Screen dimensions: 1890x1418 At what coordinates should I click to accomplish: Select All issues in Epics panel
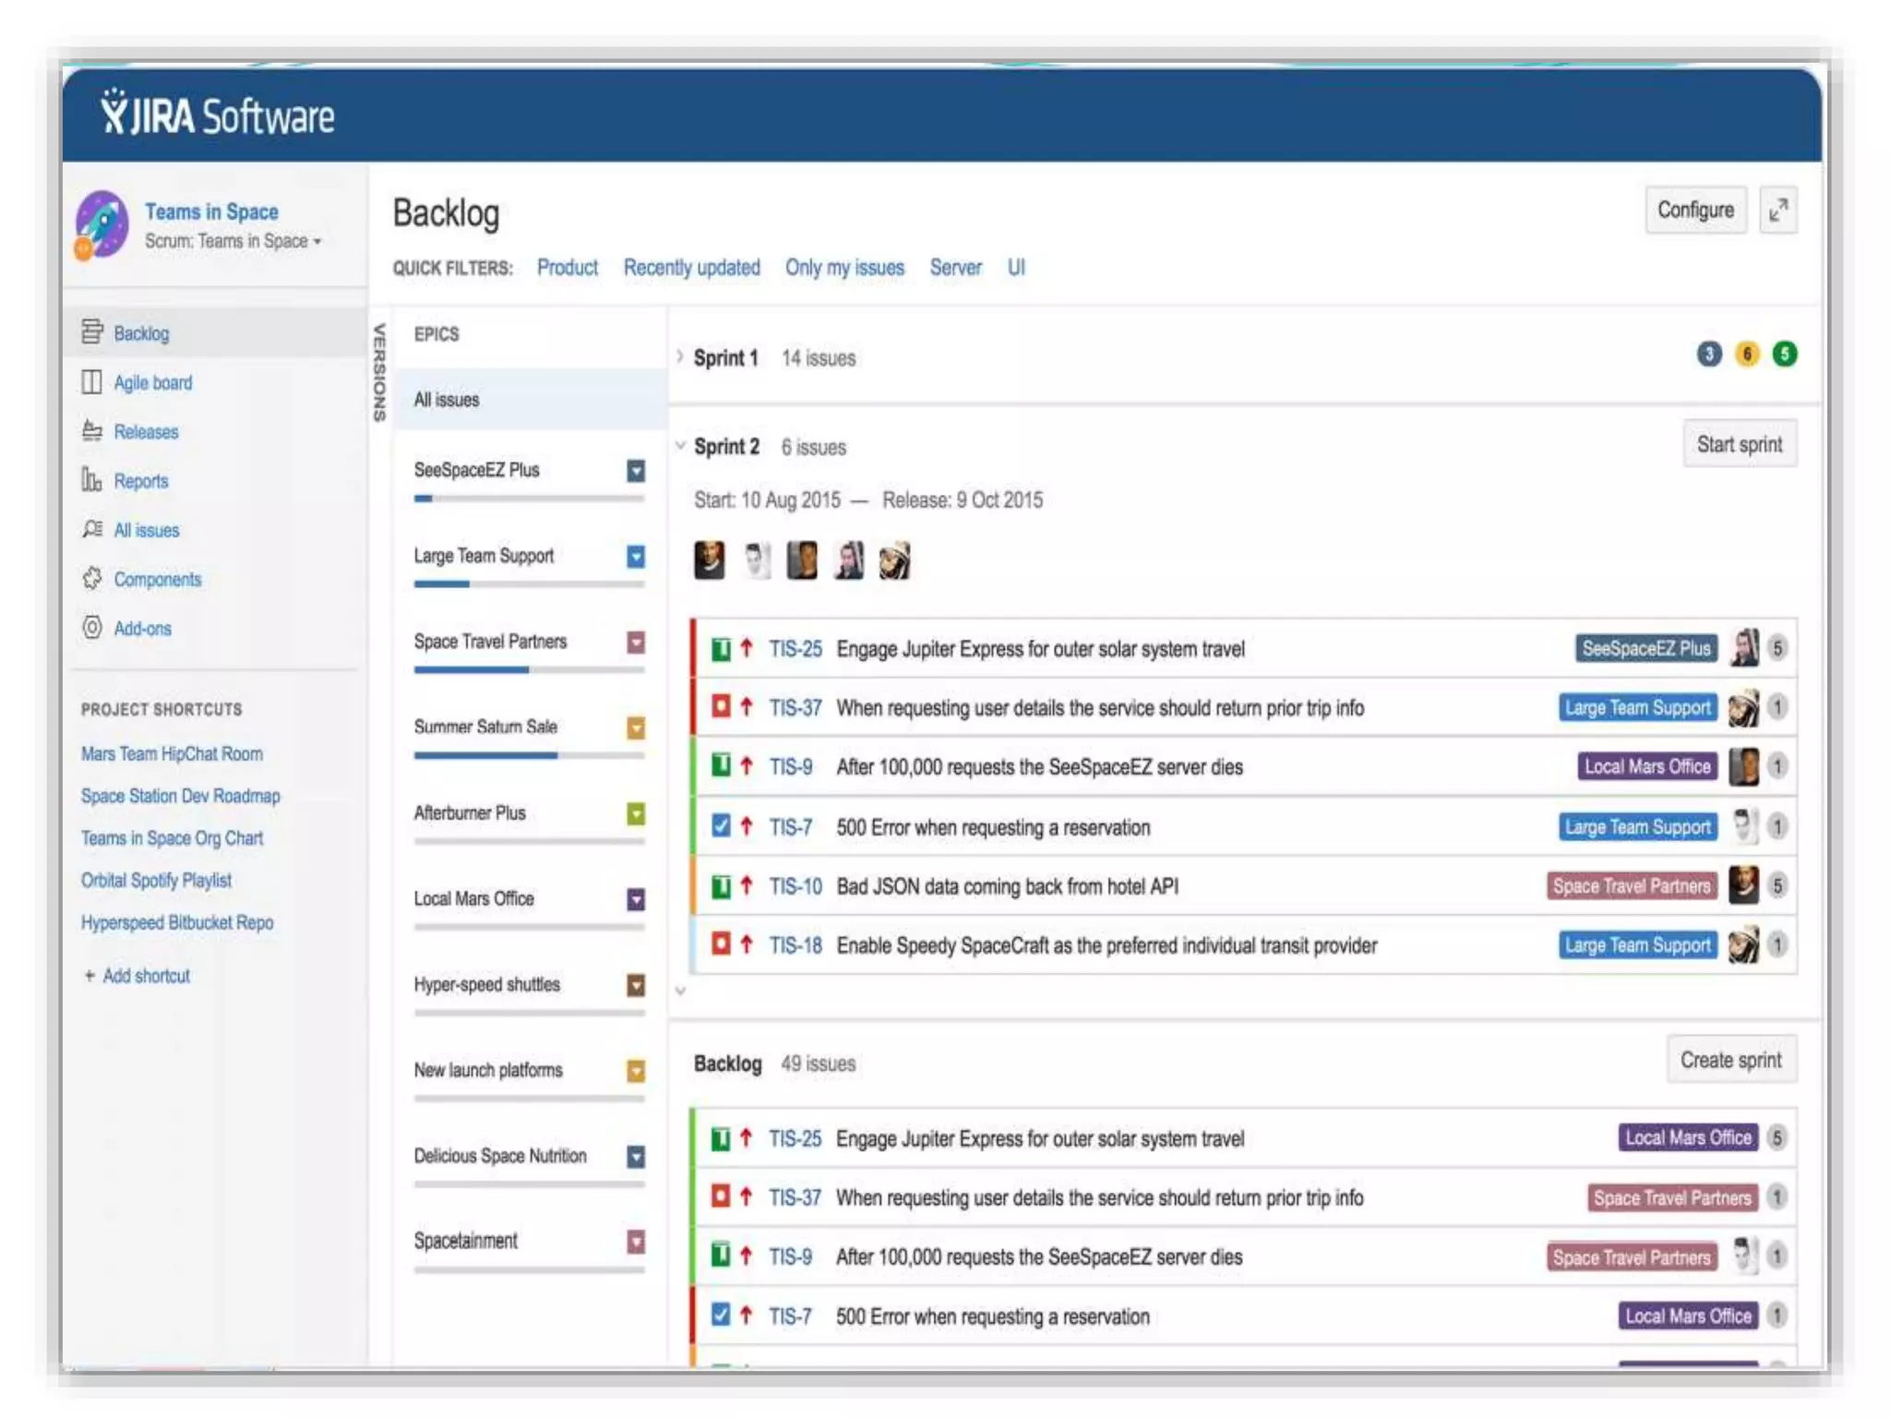[x=447, y=400]
